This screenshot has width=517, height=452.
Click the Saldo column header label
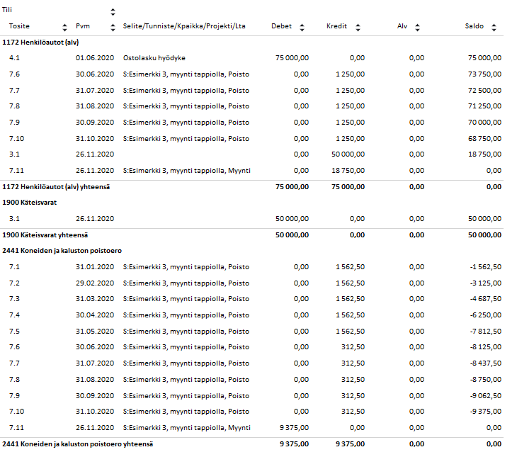point(474,26)
